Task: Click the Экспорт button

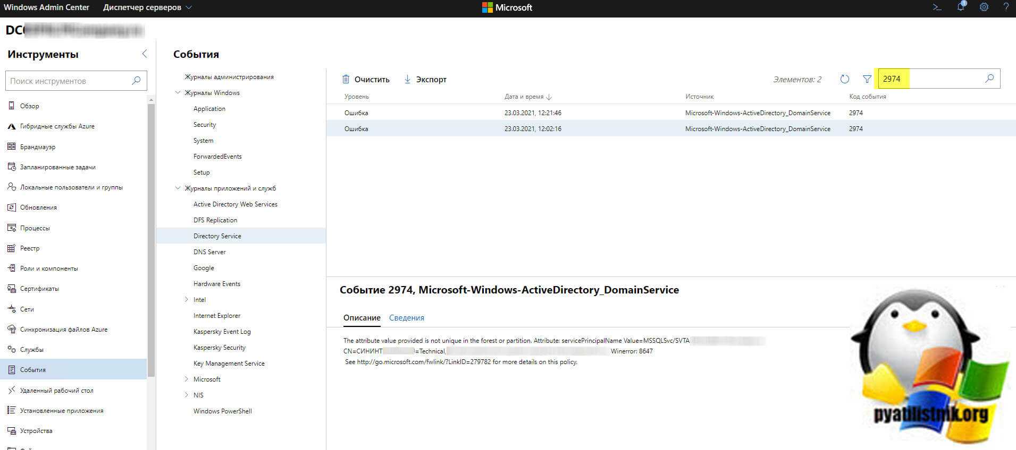Action: [x=425, y=80]
